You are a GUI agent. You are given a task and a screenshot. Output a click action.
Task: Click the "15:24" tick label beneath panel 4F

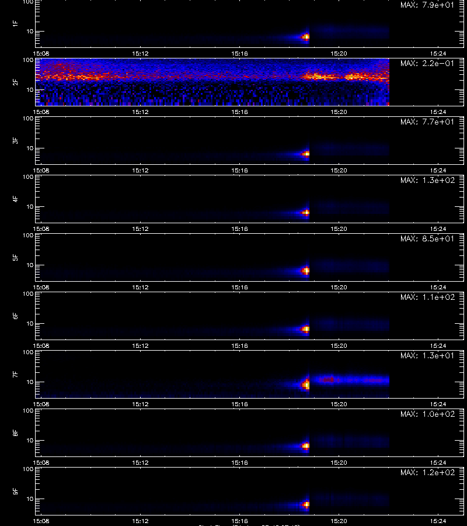(438, 229)
